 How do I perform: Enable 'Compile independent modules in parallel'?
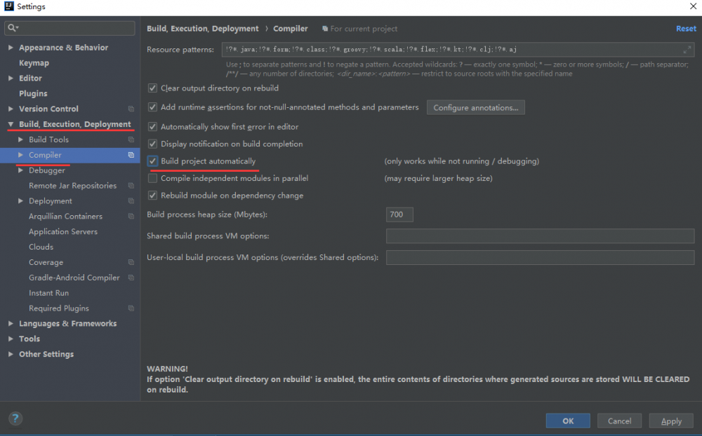(152, 178)
